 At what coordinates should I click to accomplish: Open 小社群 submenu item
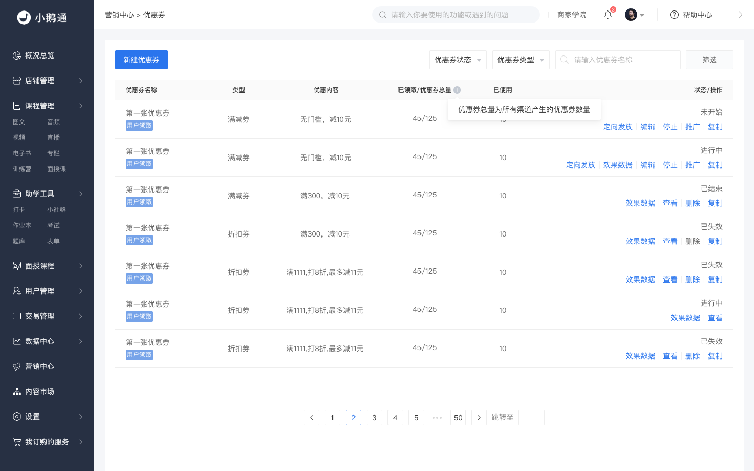coord(57,210)
